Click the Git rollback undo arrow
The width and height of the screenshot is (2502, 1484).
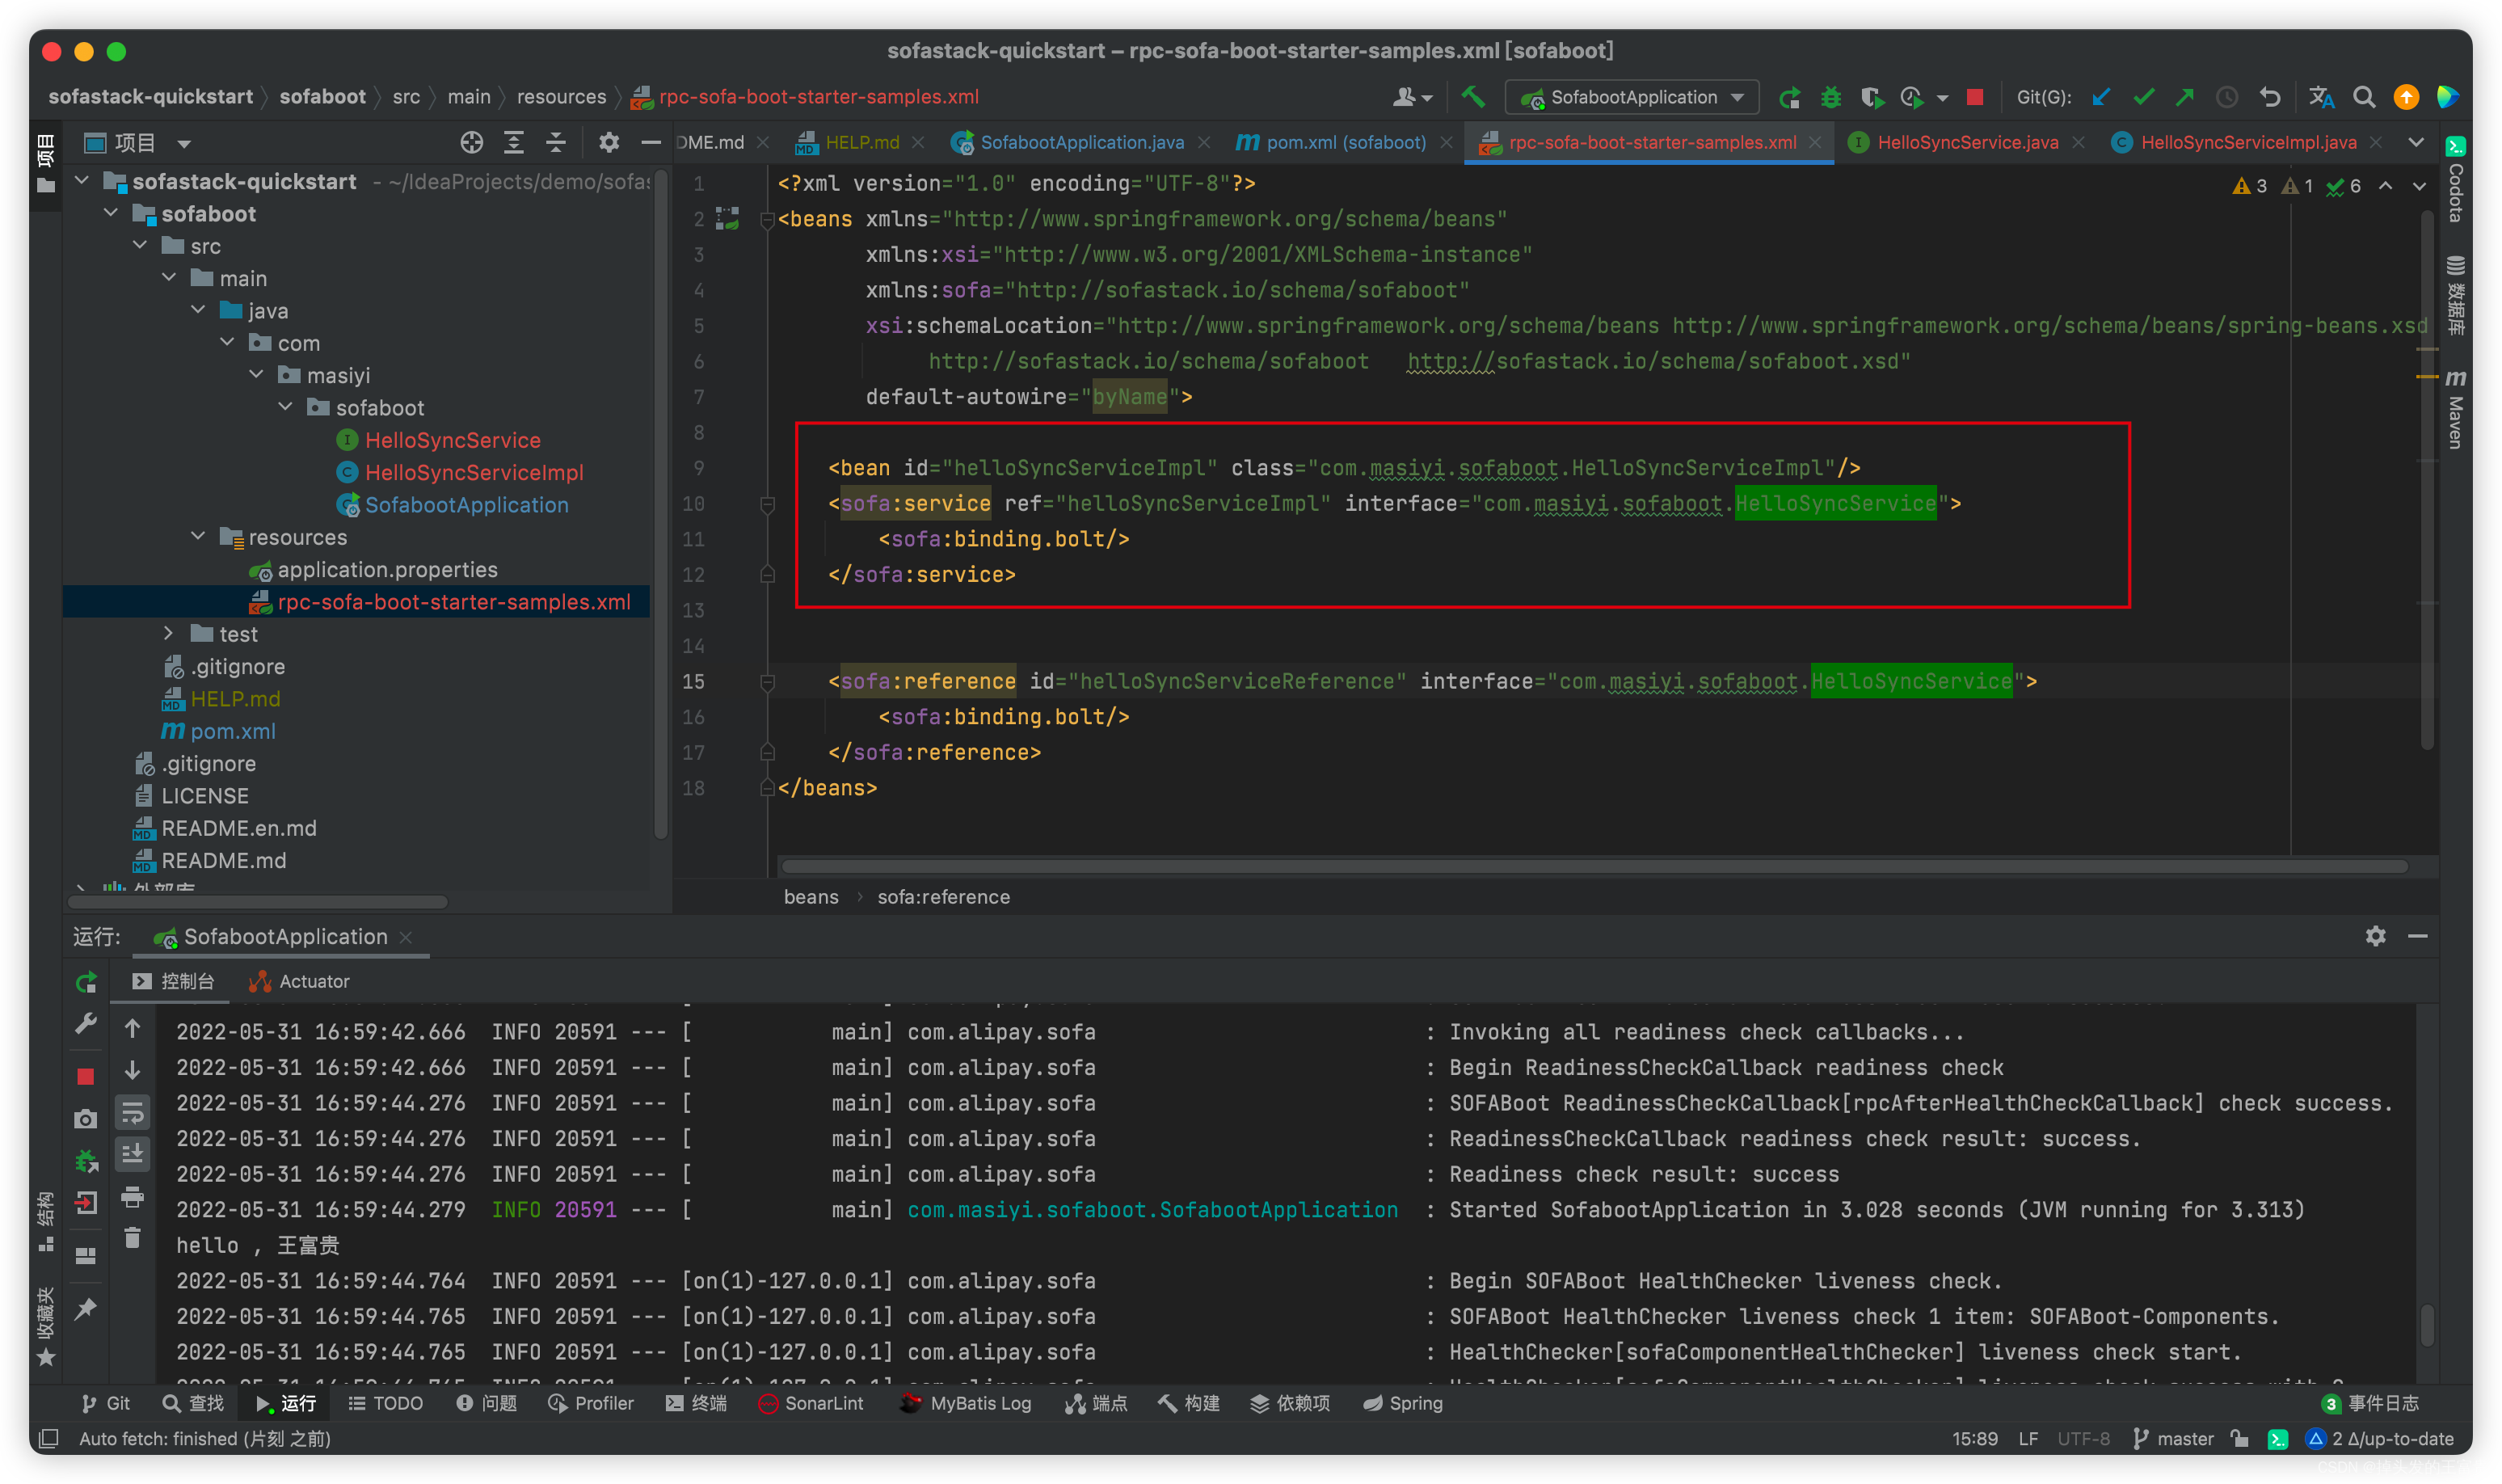point(2269,97)
